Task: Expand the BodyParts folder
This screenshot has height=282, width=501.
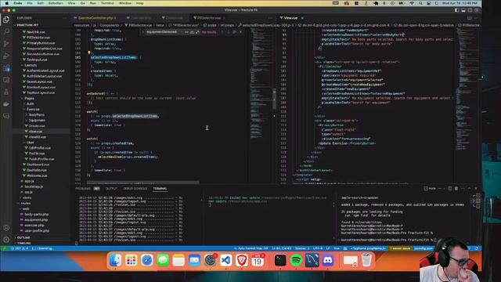Action: (x=37, y=115)
